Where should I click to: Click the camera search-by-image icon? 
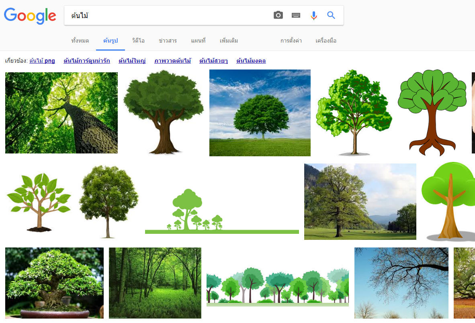tap(278, 15)
